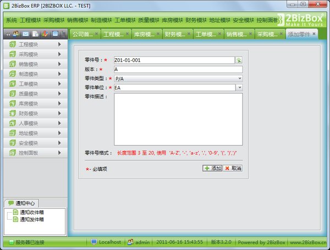Open the 销售模块 top menu

pyautogui.click(x=78, y=20)
